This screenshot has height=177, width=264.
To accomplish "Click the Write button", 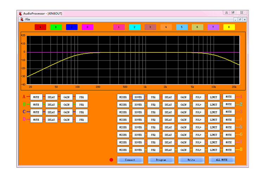I will pos(191,160).
